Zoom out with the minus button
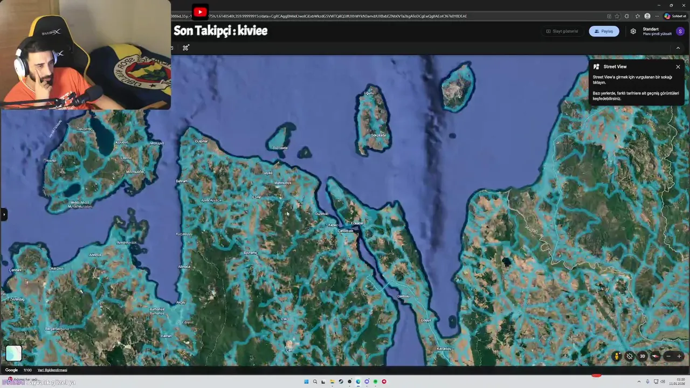 pos(668,356)
